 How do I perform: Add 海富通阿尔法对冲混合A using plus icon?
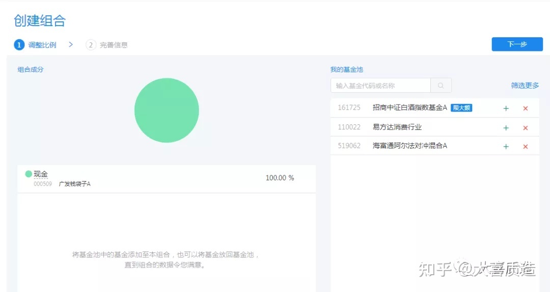[x=506, y=146]
